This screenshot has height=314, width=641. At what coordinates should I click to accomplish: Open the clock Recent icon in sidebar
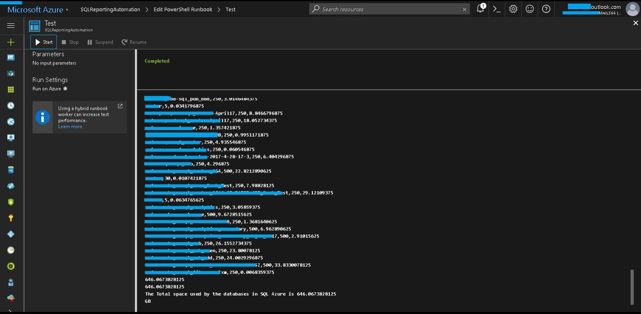pyautogui.click(x=11, y=105)
